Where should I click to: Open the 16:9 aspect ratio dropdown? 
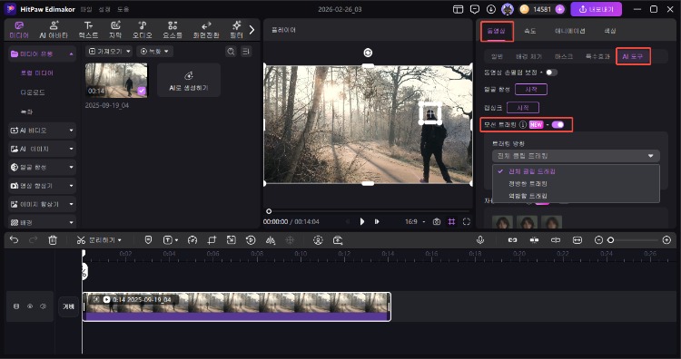click(415, 221)
